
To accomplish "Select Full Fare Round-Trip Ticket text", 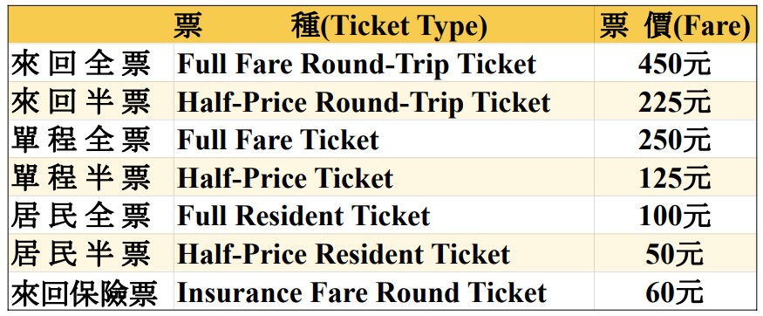I will [356, 64].
